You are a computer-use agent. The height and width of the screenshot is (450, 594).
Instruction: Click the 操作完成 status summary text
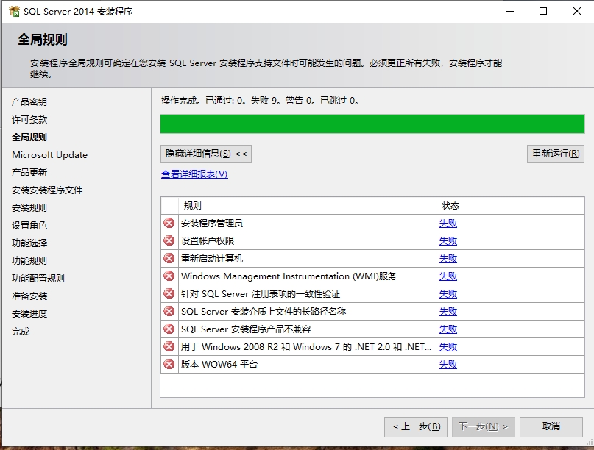pyautogui.click(x=260, y=101)
